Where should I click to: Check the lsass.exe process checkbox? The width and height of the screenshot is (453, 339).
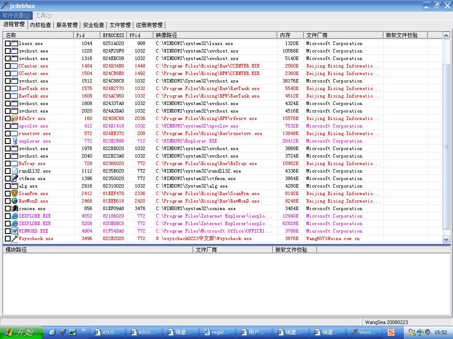pos(8,44)
